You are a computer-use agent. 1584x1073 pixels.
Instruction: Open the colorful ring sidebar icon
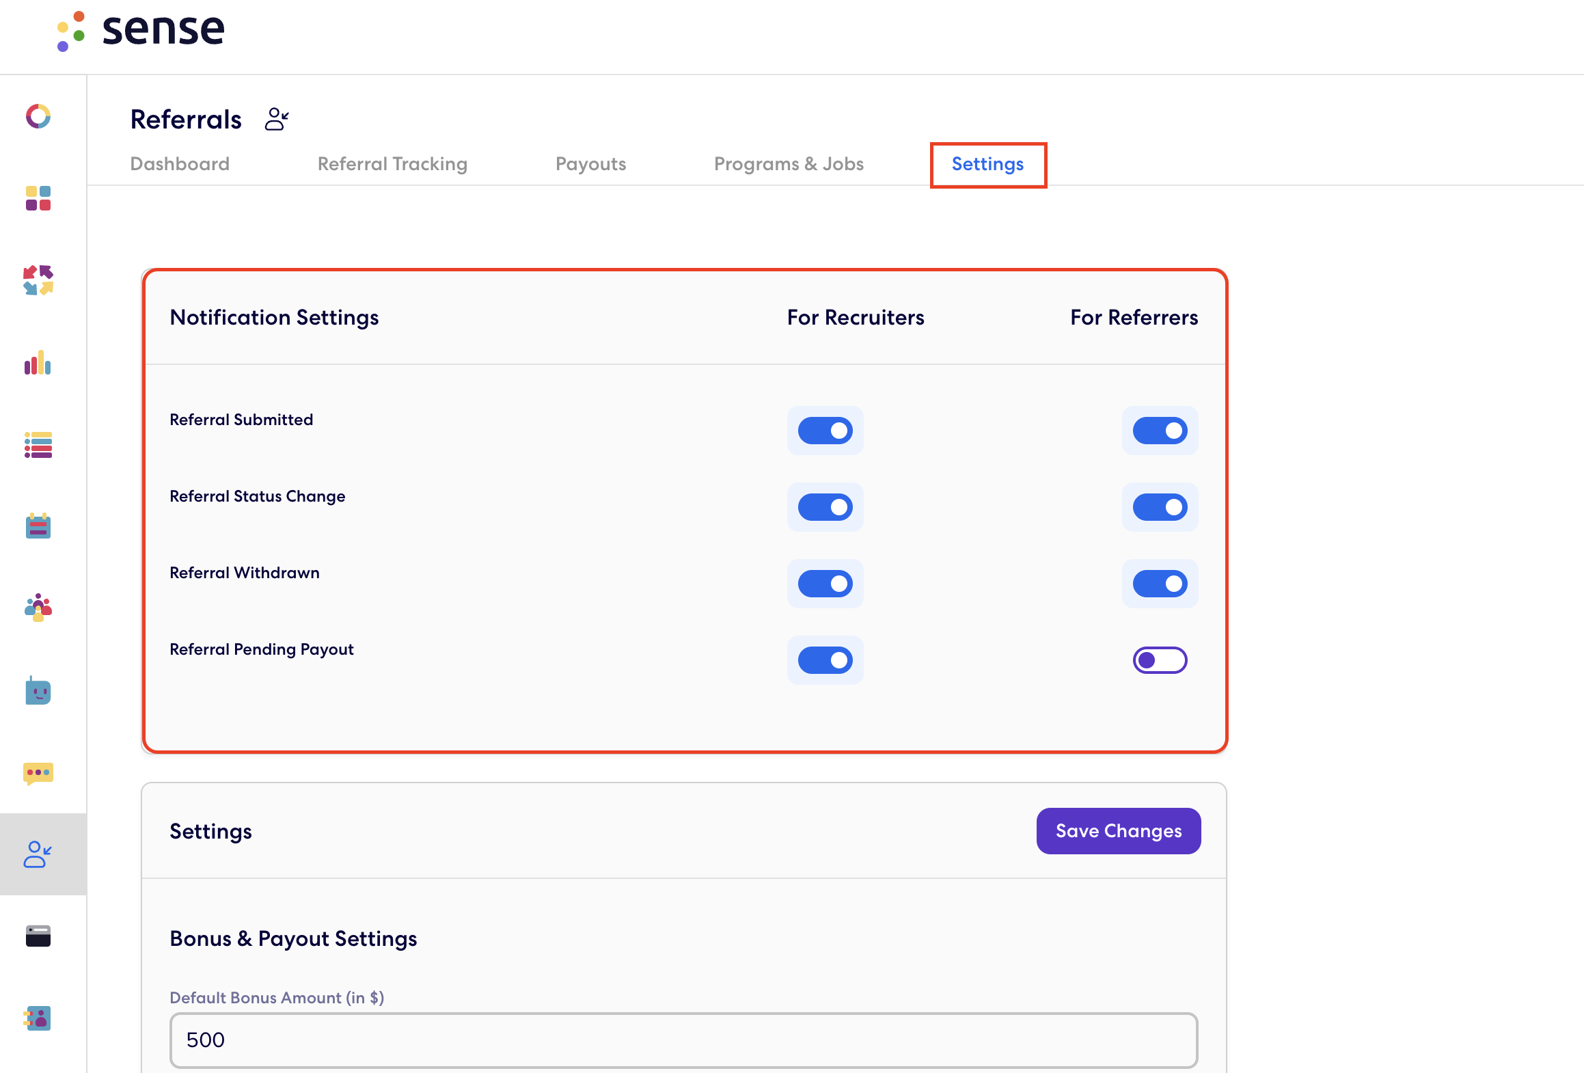coord(38,116)
